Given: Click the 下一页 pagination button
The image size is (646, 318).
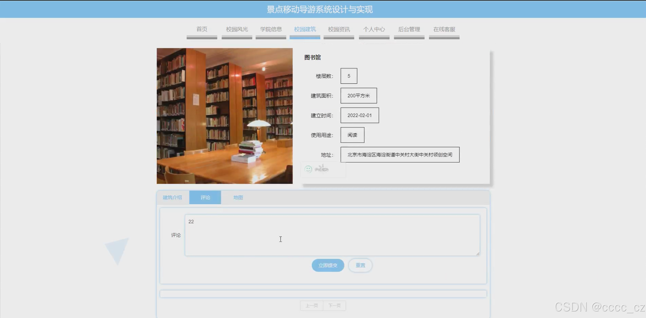Looking at the screenshot, I should point(334,305).
